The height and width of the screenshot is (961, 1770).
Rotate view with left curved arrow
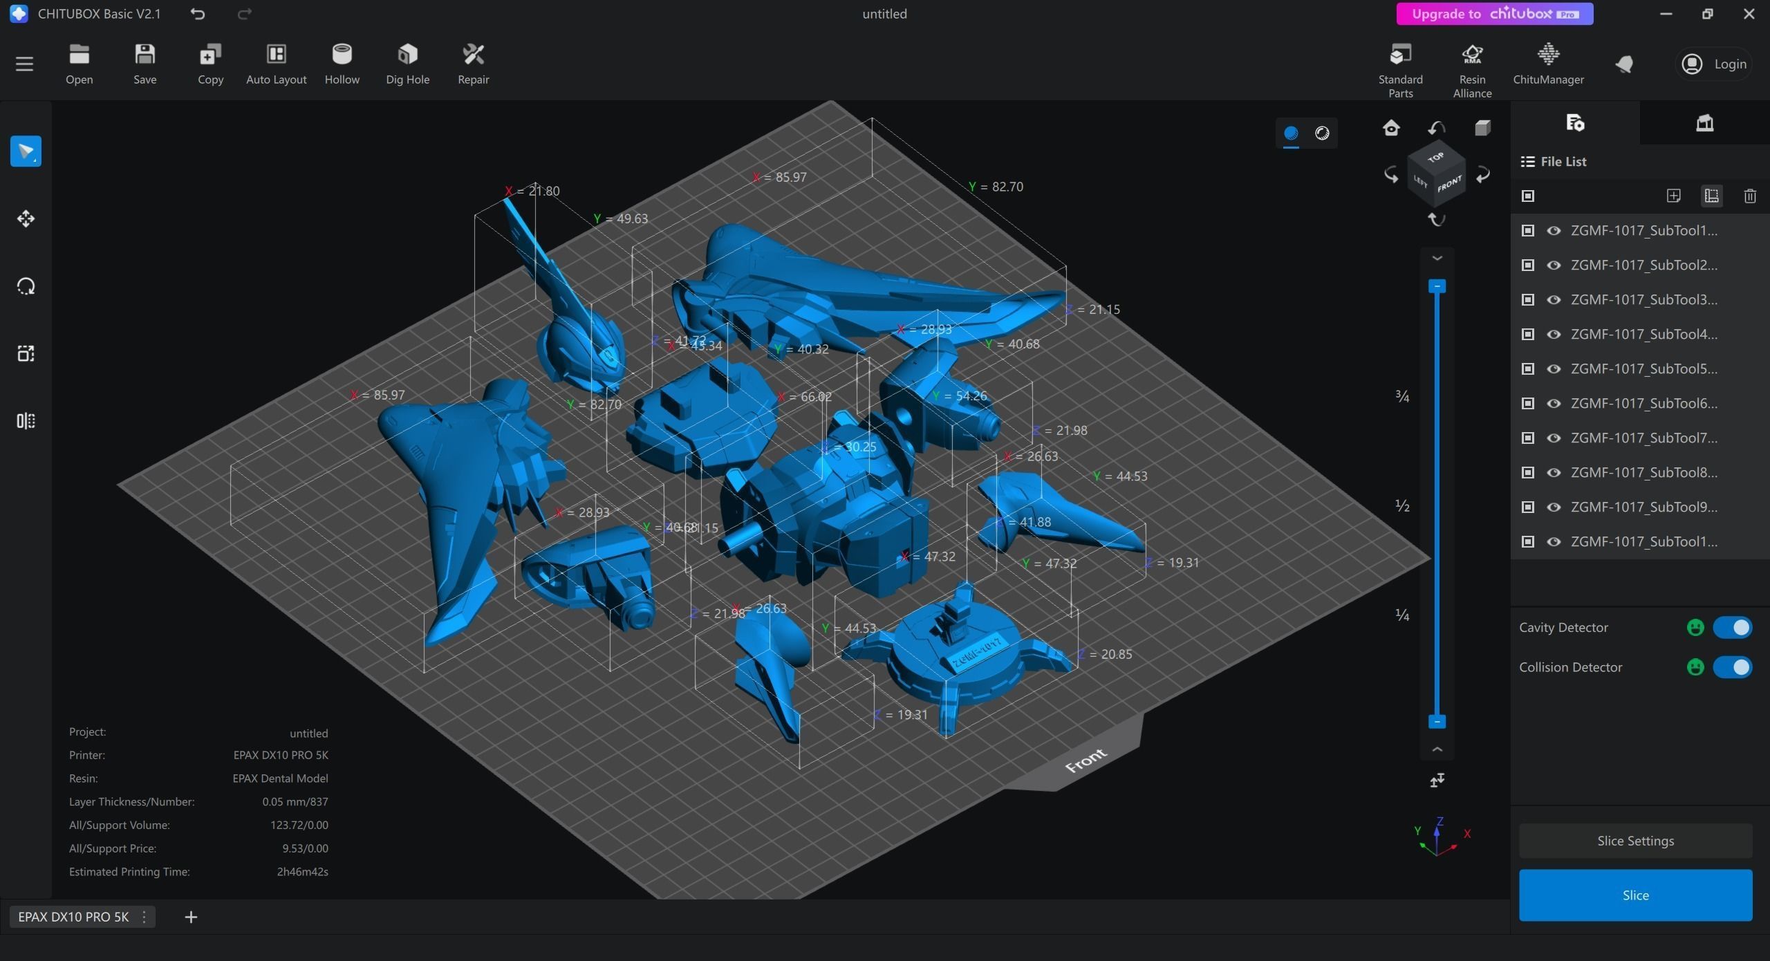(x=1391, y=175)
